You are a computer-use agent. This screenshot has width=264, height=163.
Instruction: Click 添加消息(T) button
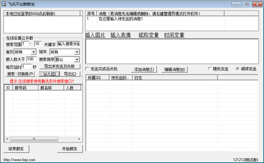(144, 69)
